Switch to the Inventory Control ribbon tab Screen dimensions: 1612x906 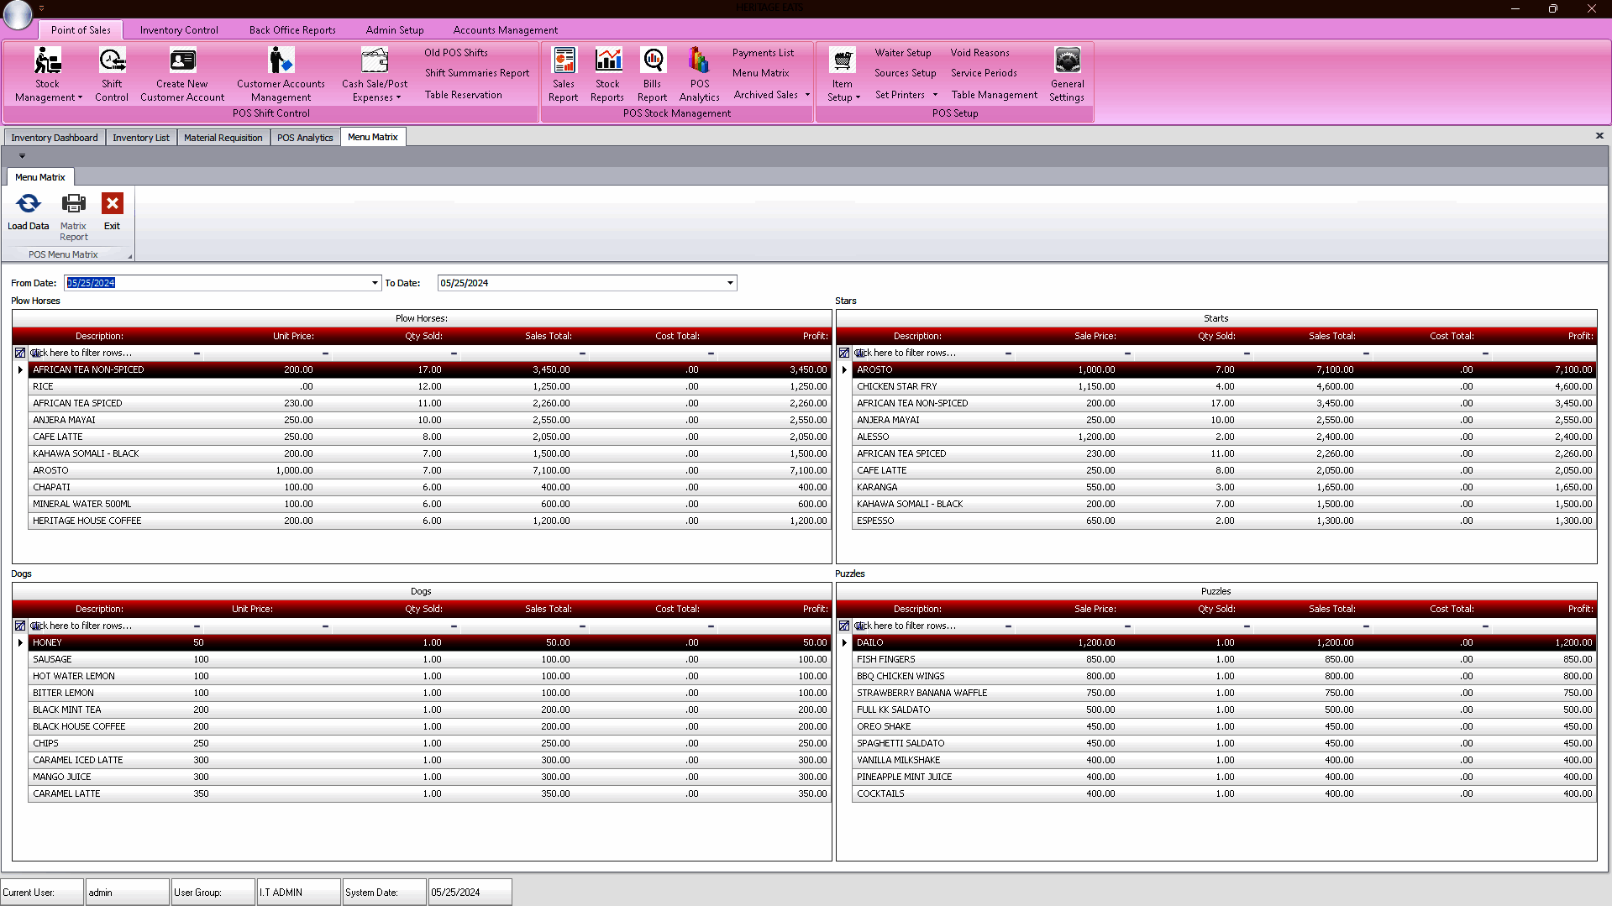pos(179,30)
